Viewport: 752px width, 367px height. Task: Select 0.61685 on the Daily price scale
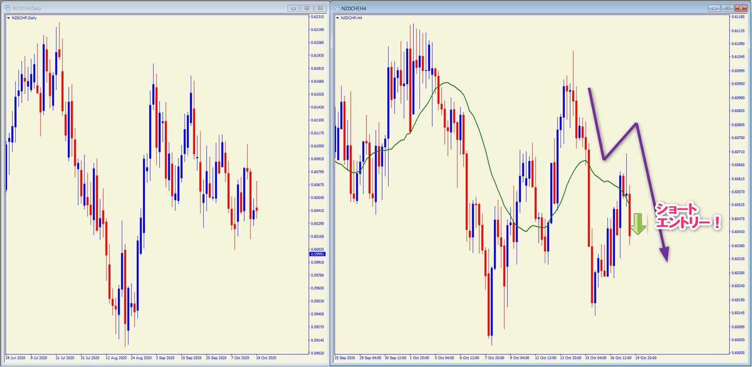[x=318, y=81]
